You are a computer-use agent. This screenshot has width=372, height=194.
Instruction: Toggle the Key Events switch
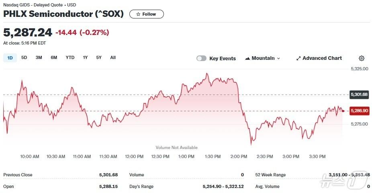pos(201,58)
